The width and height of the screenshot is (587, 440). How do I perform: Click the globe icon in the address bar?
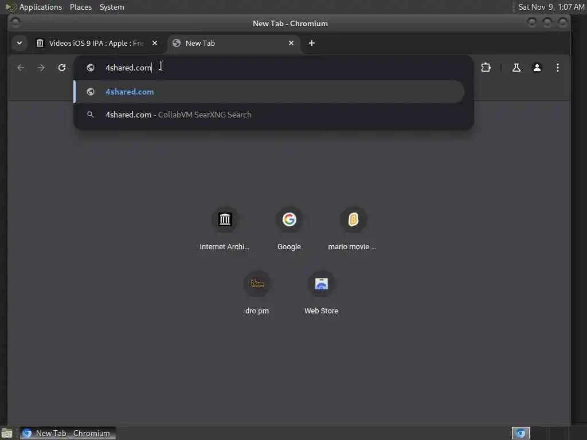pyautogui.click(x=91, y=68)
